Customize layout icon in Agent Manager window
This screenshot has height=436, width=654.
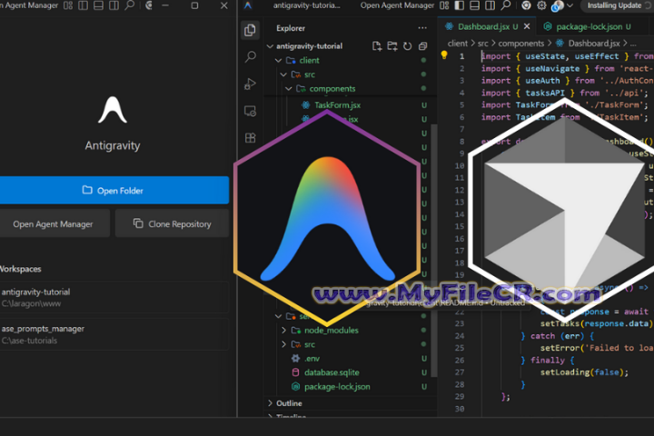click(x=68, y=5)
